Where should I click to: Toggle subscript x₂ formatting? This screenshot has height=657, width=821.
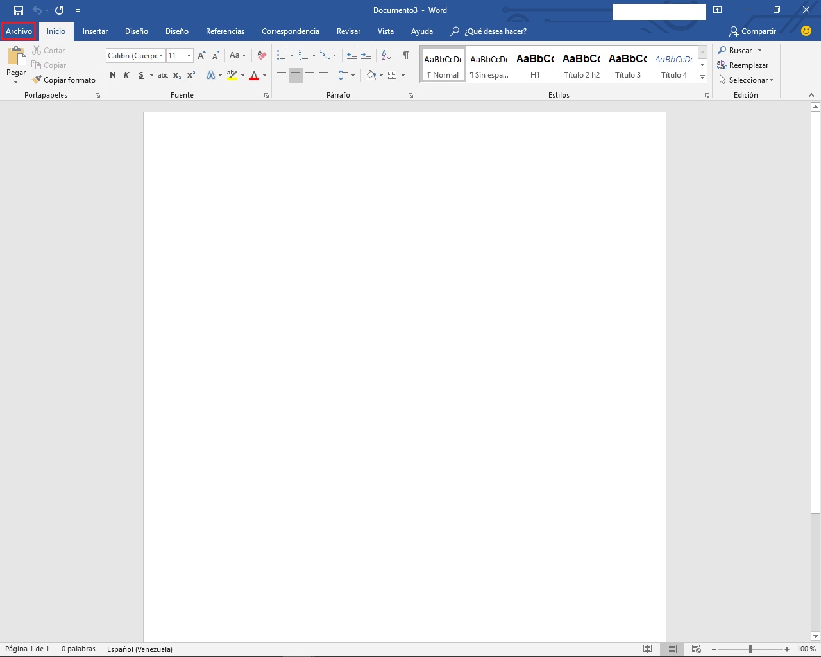(x=177, y=75)
